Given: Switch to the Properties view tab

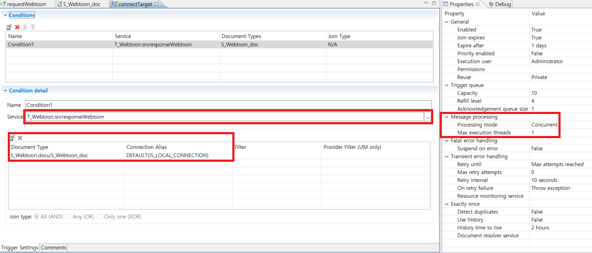Looking at the screenshot, I should point(461,4).
